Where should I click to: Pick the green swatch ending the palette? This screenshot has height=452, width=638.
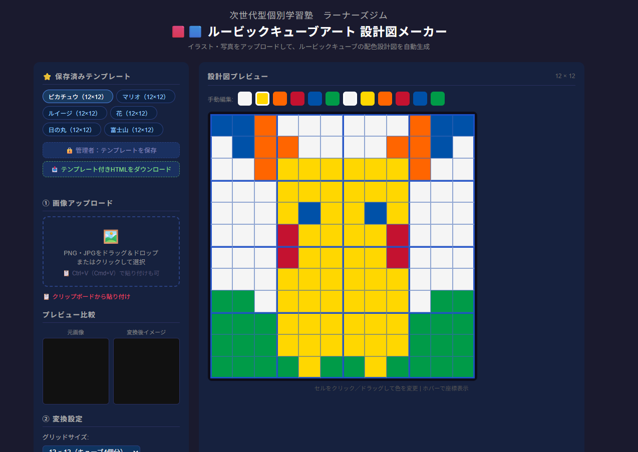click(x=438, y=99)
